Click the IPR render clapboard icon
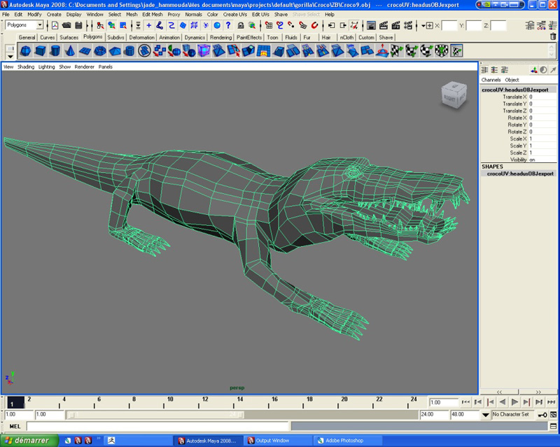The image size is (560, 447). 395,25
